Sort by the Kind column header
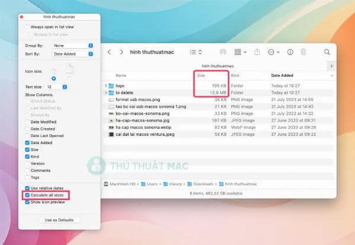Image resolution: width=355 pixels, height=245 pixels. pyautogui.click(x=235, y=76)
